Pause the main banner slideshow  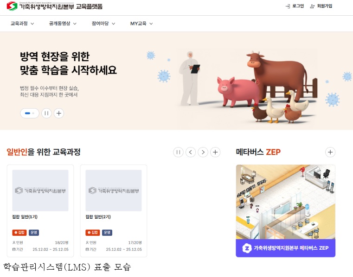[46, 113]
